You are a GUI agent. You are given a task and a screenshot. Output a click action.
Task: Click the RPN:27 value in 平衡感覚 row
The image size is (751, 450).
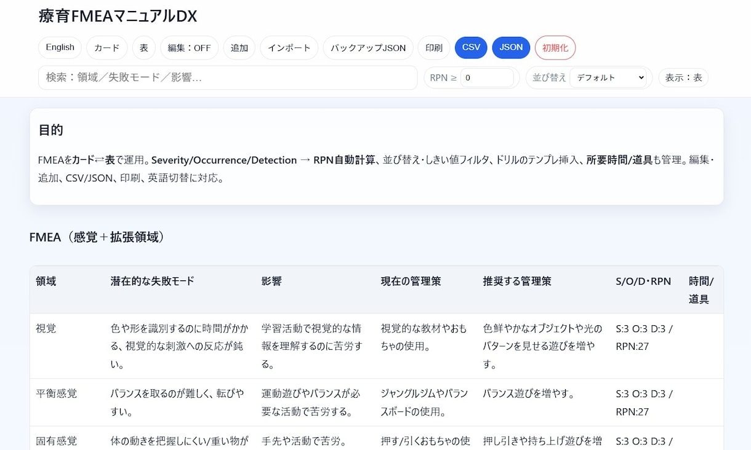(632, 411)
